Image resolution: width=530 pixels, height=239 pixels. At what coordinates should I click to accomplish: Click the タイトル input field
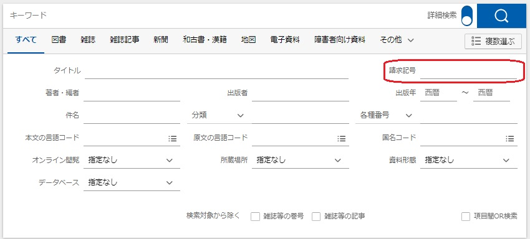click(x=216, y=71)
